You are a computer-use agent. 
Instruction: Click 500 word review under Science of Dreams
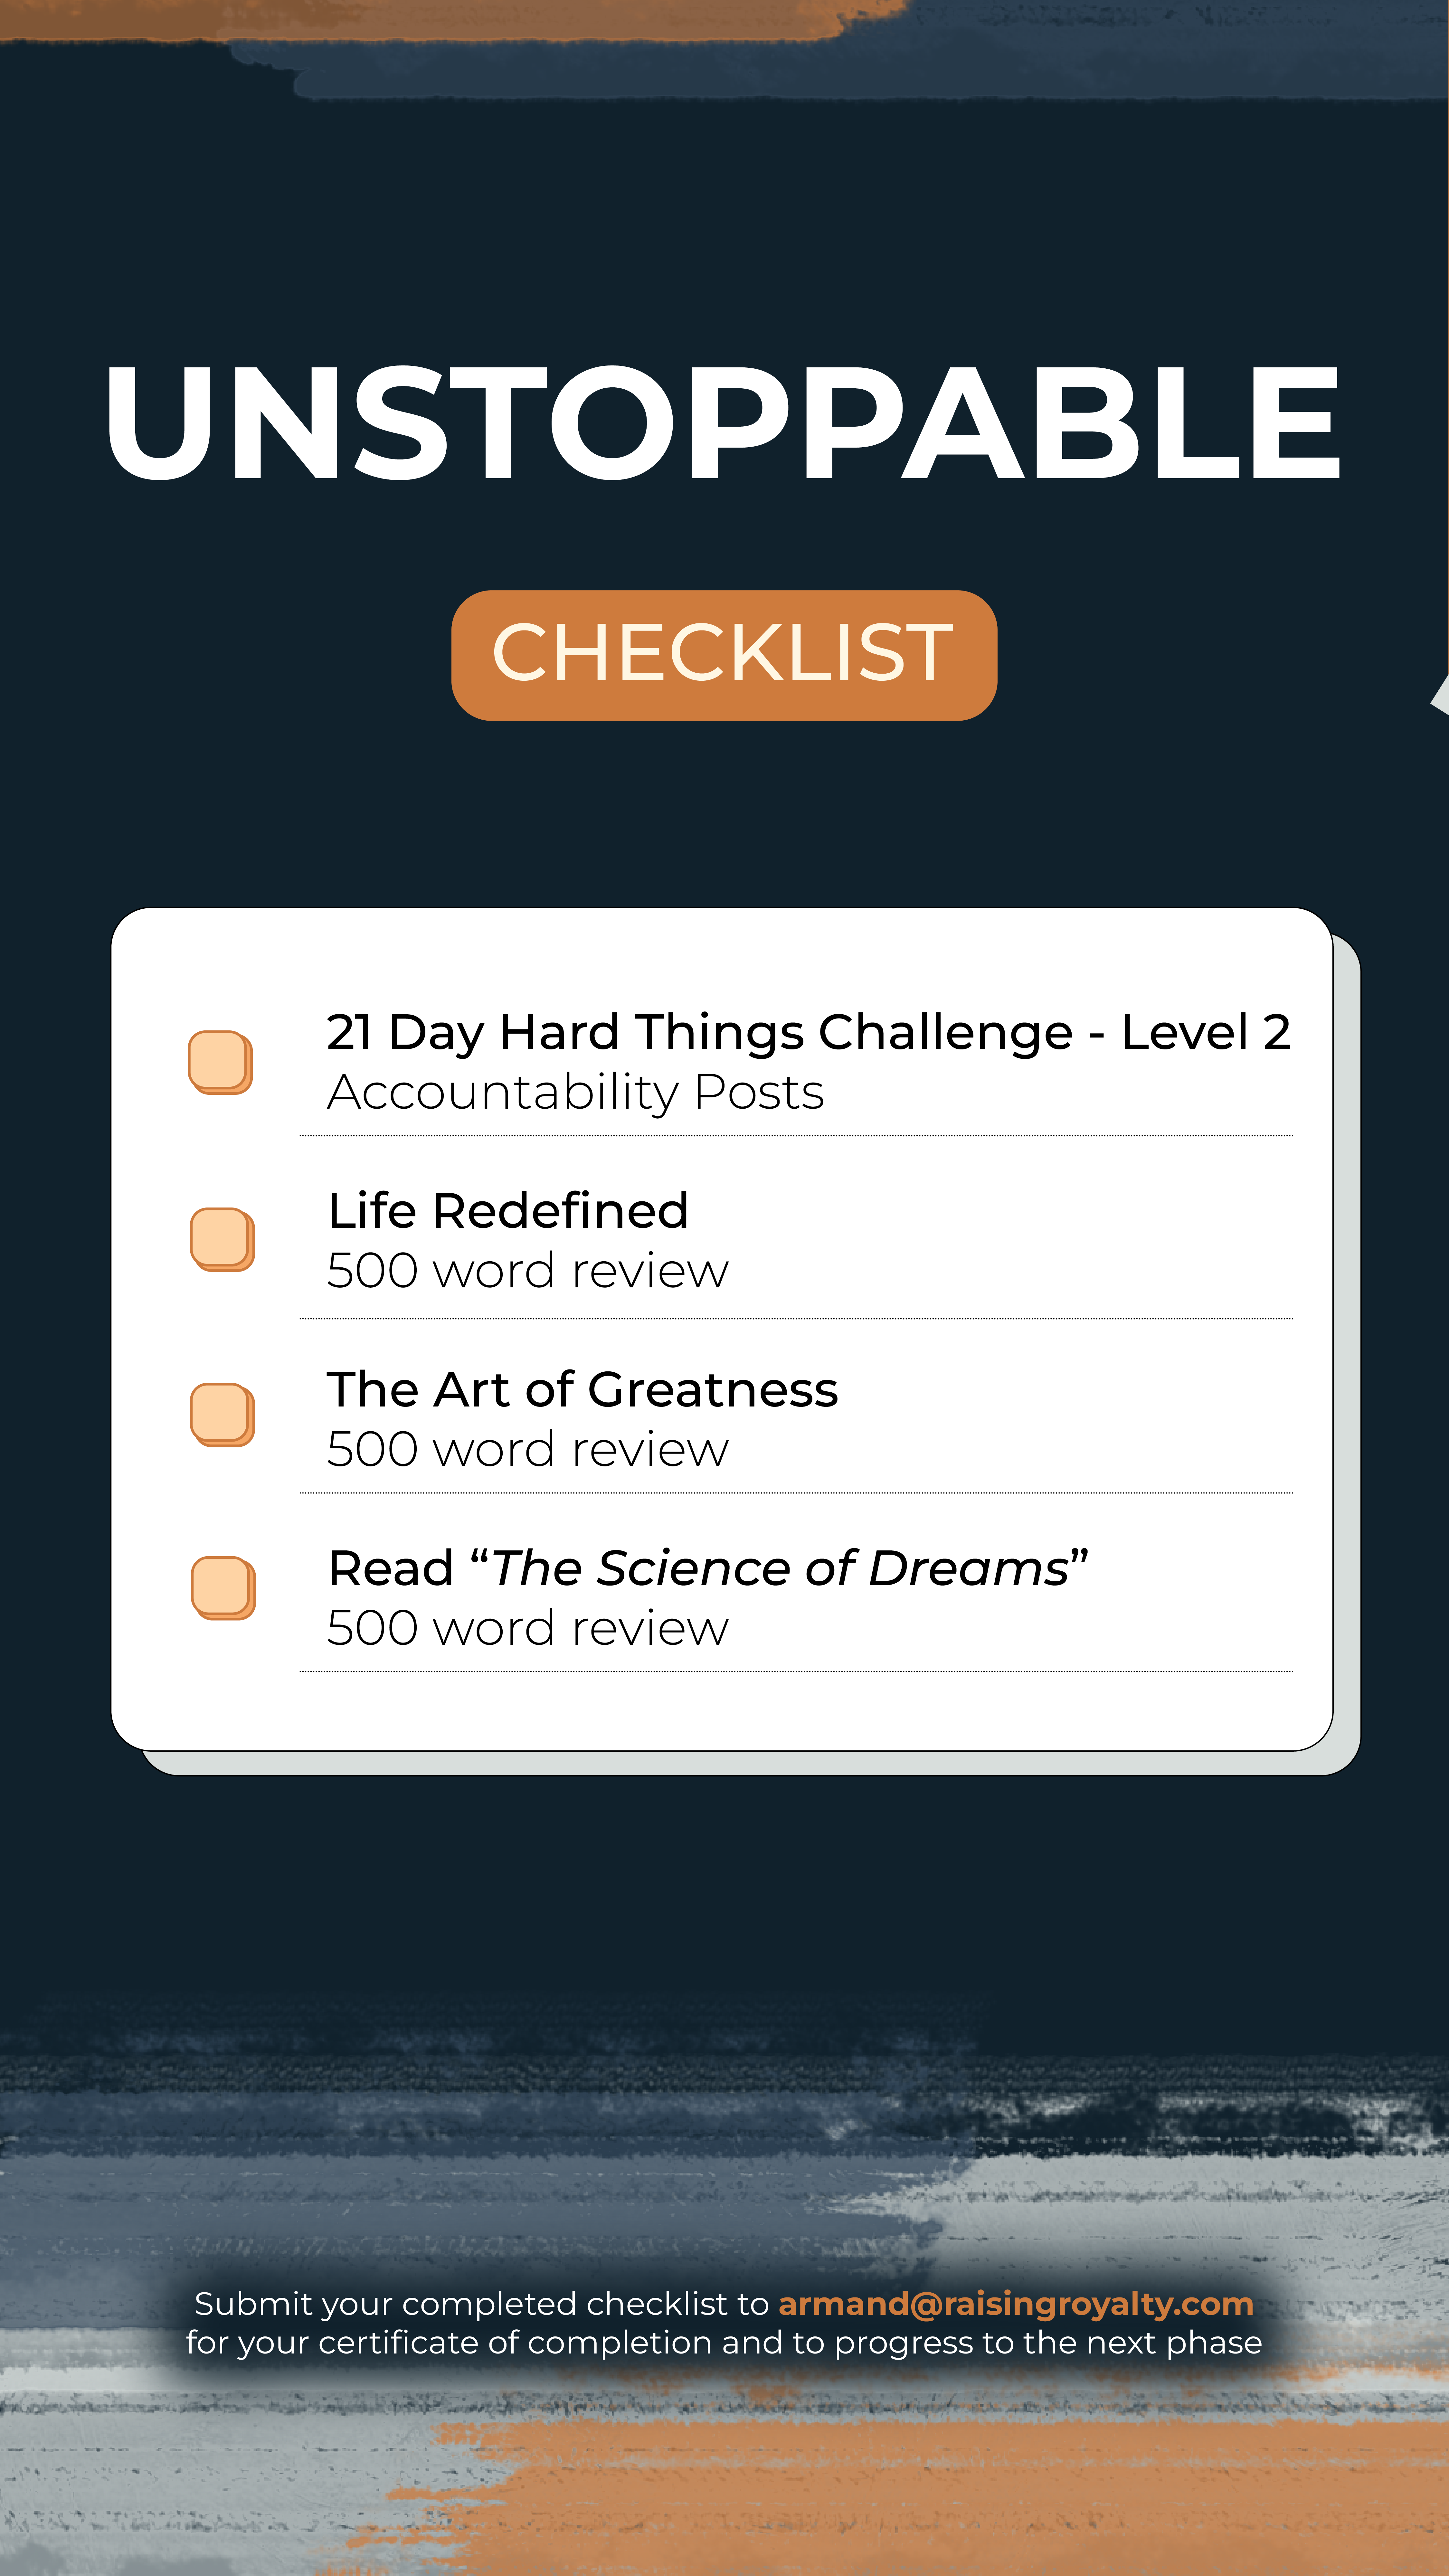tap(528, 1628)
